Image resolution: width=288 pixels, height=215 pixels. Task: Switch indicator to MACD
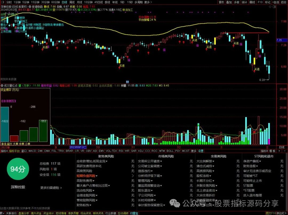[32, 151]
